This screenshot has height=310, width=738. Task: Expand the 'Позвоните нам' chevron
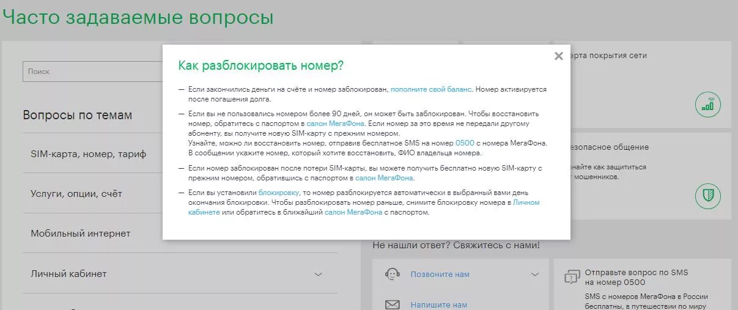535,274
